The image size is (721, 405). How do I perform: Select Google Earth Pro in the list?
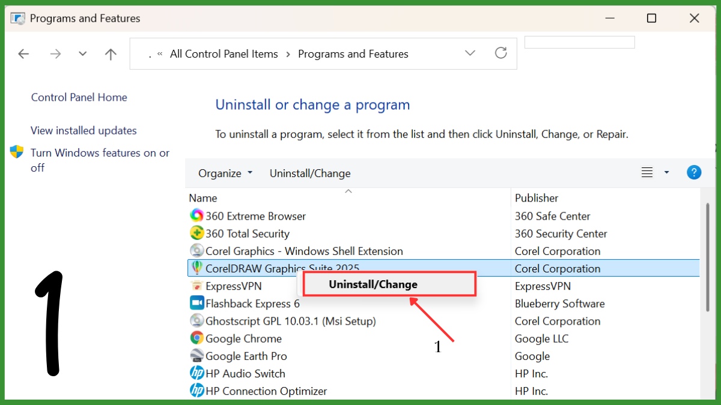tap(246, 356)
